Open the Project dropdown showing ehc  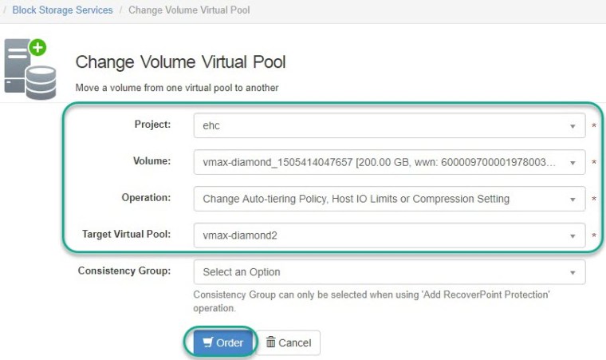383,126
